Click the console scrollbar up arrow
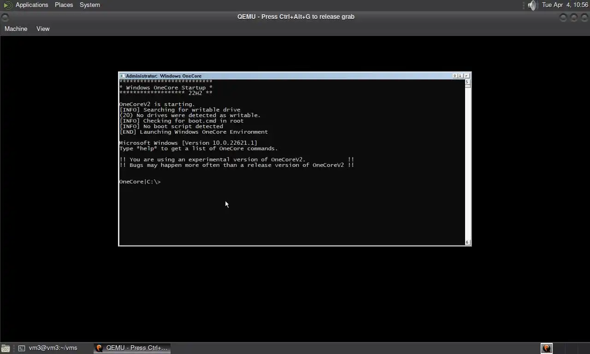590x354 pixels. click(x=467, y=82)
